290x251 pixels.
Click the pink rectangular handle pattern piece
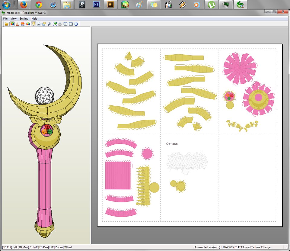[119, 175]
